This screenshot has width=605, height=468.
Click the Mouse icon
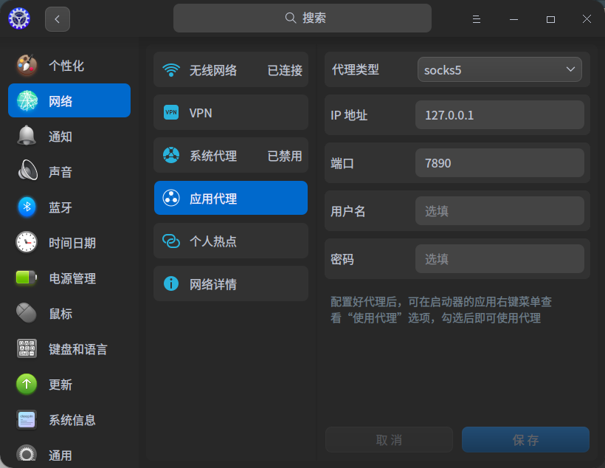tap(27, 312)
